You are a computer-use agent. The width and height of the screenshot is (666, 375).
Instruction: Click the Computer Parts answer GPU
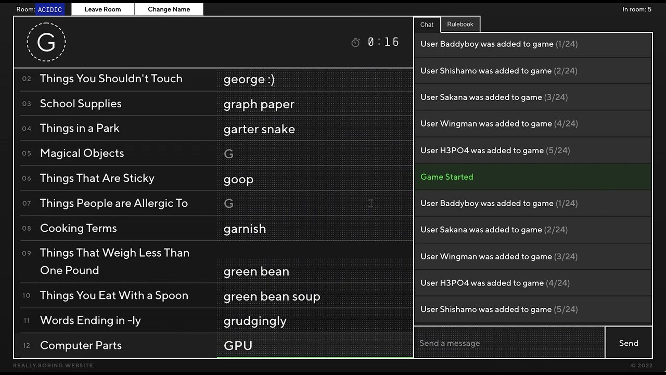[314, 346]
